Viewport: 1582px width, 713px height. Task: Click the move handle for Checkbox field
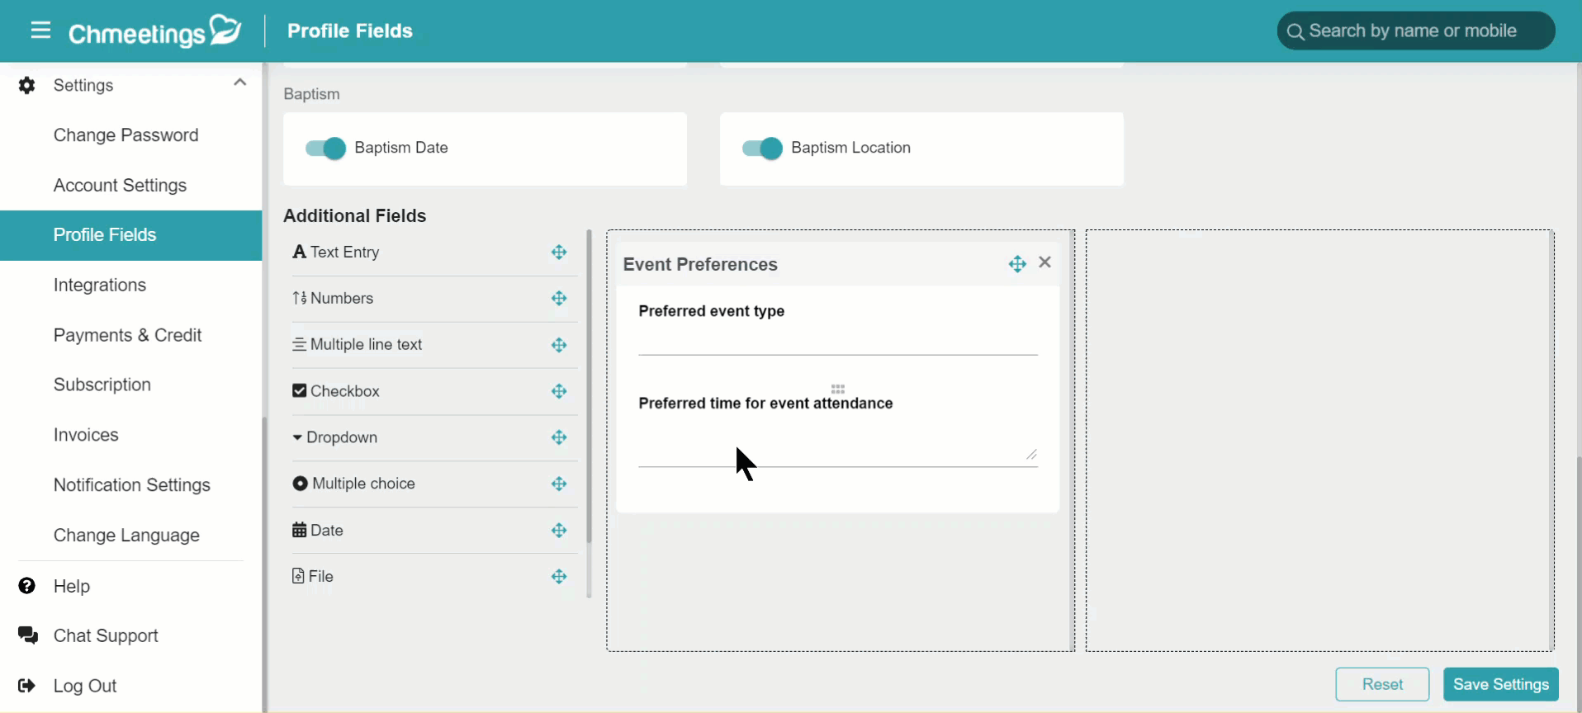(559, 391)
